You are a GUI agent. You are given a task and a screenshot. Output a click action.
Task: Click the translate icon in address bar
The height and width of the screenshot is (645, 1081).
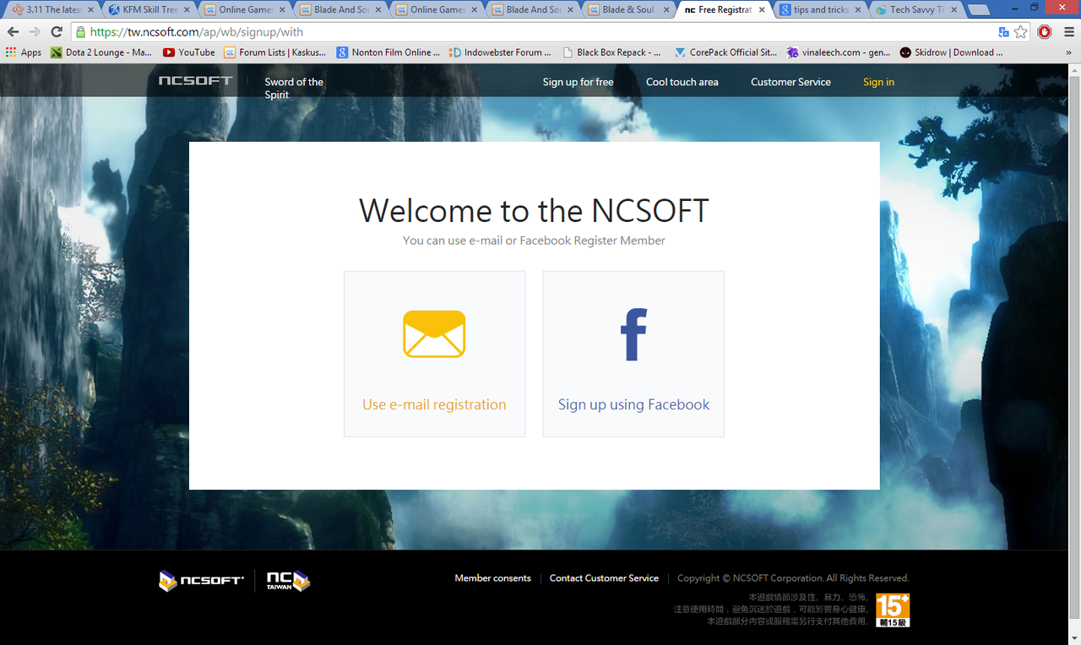(1003, 32)
